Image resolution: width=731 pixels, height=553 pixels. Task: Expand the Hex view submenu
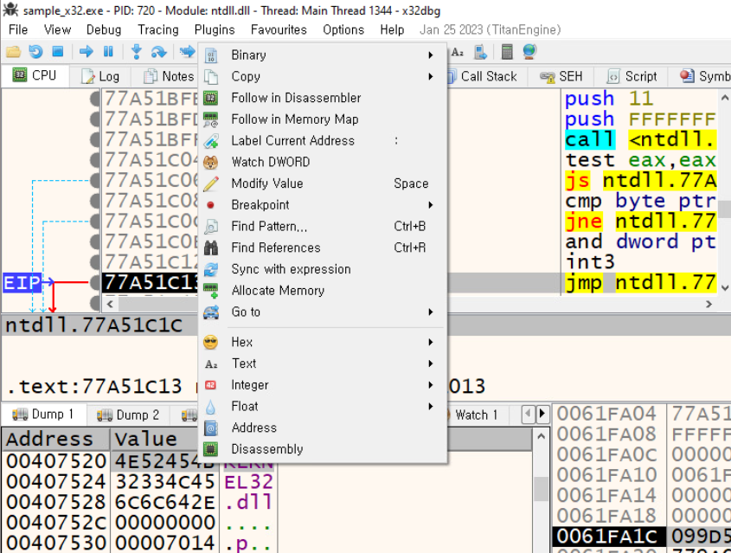(x=324, y=342)
